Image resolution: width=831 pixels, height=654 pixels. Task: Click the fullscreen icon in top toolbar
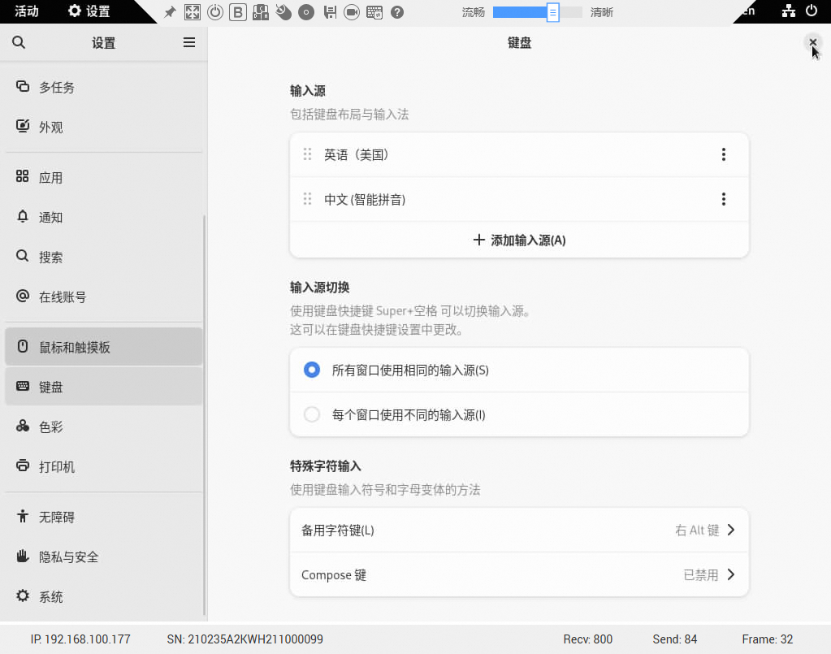(x=193, y=12)
